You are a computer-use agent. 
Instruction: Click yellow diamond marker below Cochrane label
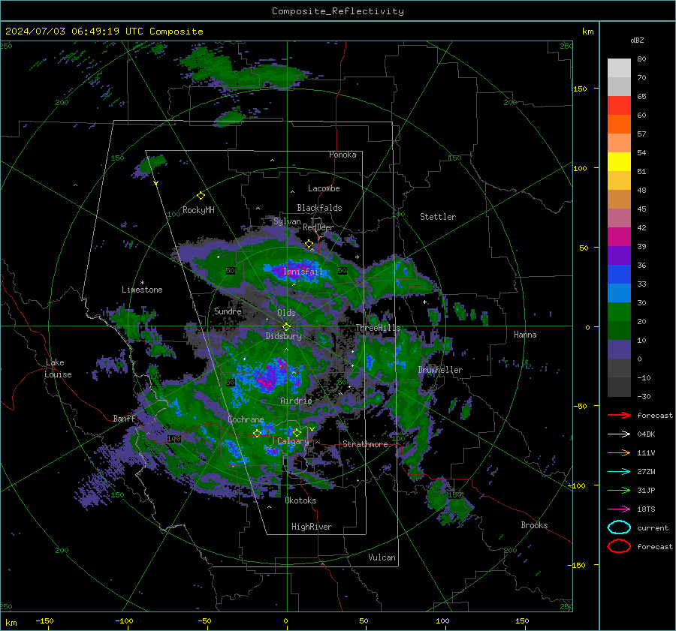pyautogui.click(x=258, y=433)
